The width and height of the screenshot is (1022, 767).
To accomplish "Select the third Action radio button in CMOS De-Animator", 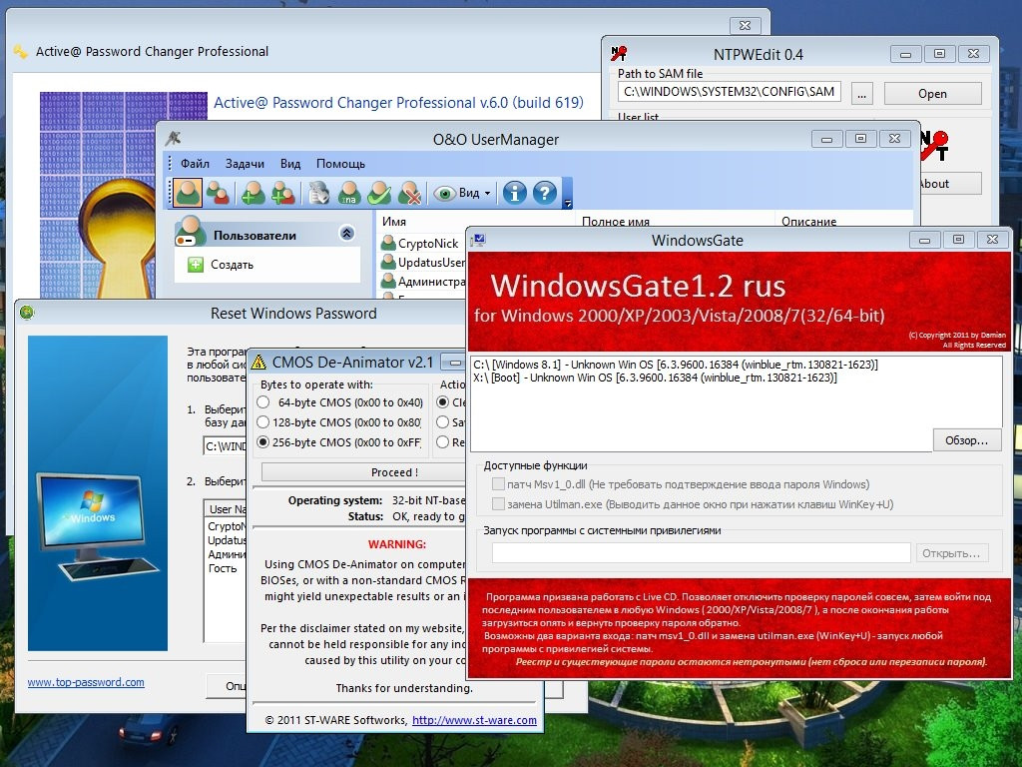I will click(442, 441).
